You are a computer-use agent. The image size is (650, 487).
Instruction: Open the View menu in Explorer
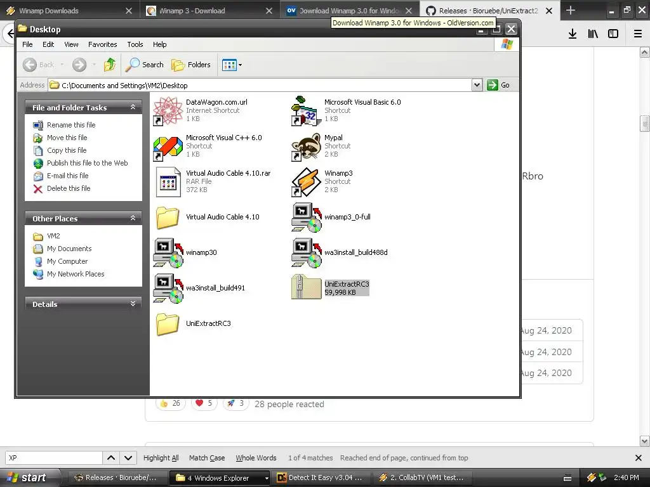coord(71,44)
